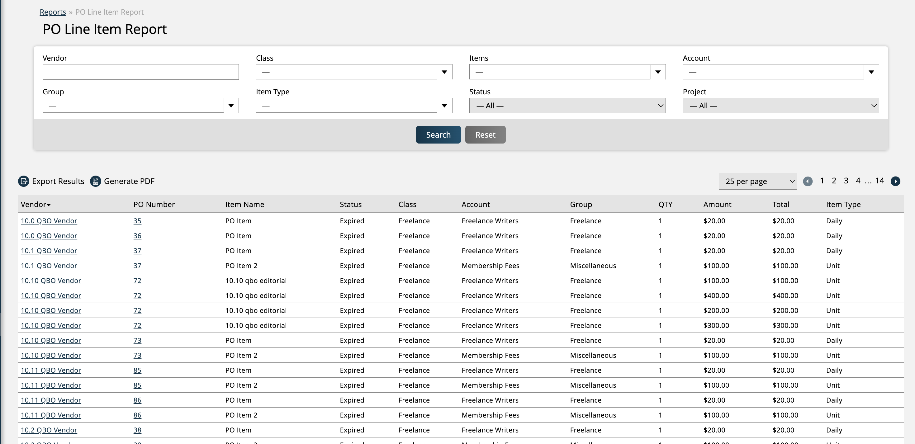915x444 pixels.
Task: Click the Export Results icon
Action: 23,181
